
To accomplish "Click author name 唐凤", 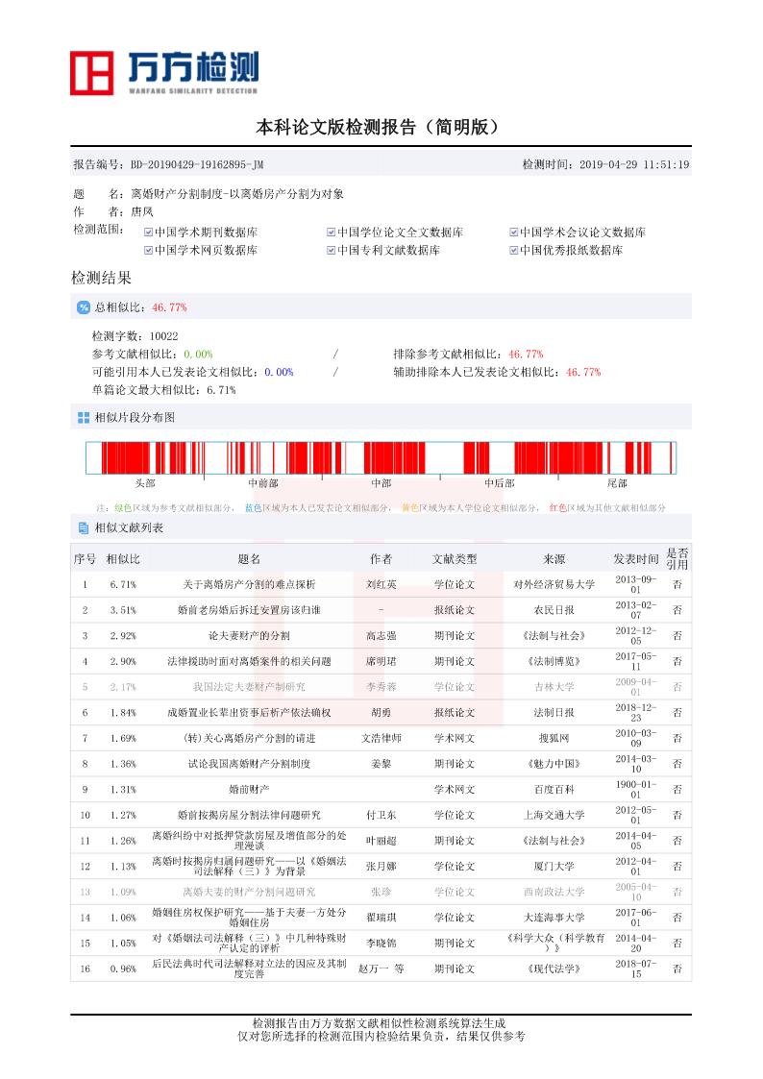I will (141, 212).
